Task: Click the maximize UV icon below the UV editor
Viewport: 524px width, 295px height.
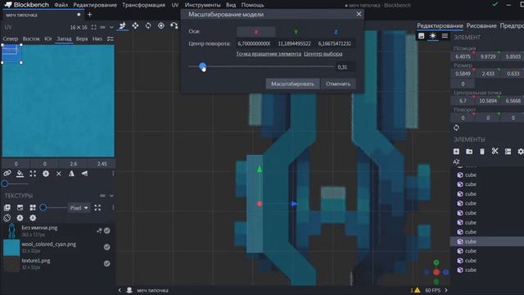Action: pyautogui.click(x=33, y=174)
